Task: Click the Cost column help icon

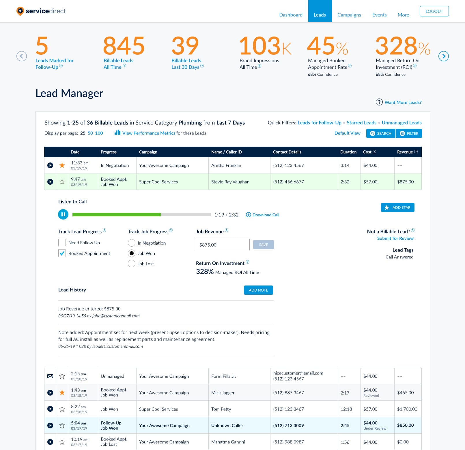Action: coord(374,152)
